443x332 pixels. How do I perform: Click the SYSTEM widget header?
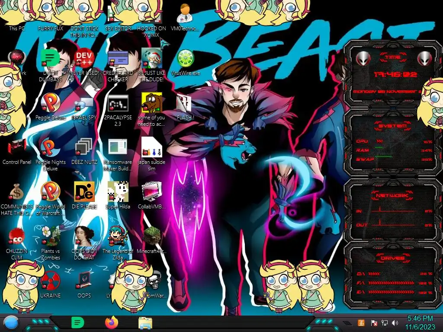pos(393,126)
